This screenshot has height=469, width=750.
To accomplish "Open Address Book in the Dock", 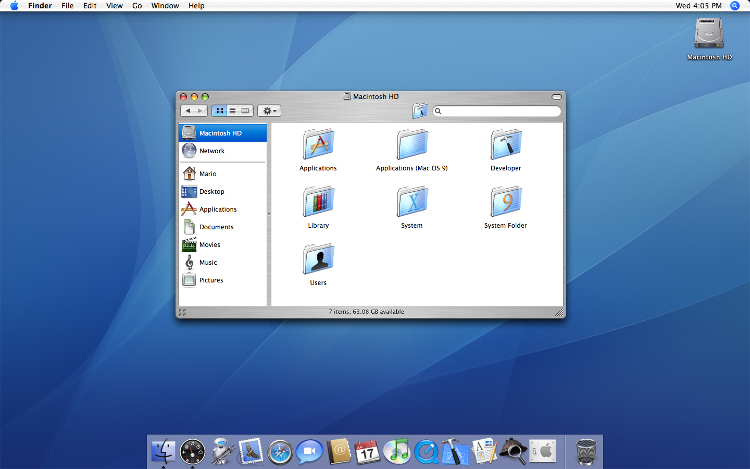I will [339, 451].
